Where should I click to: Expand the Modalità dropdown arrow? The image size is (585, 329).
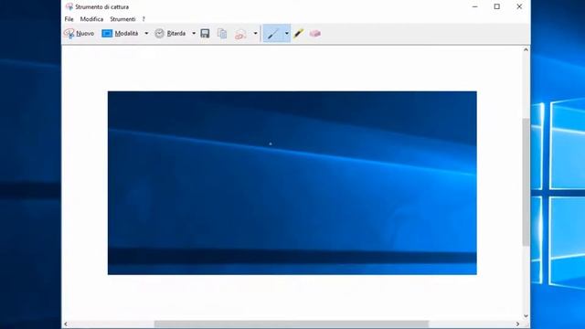tap(146, 34)
